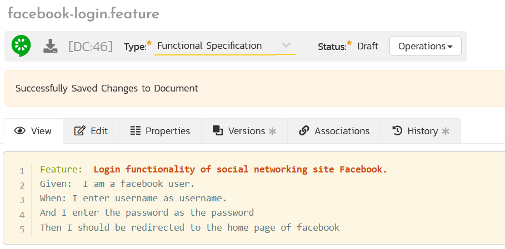Switch to the Edit tab
Image resolution: width=505 pixels, height=249 pixels.
91,131
